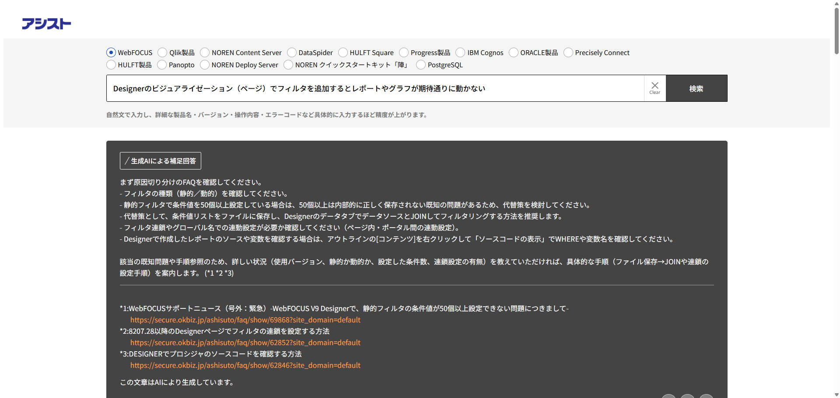Click the line starting フィルタ連鎖やグローバル名

click(291, 228)
